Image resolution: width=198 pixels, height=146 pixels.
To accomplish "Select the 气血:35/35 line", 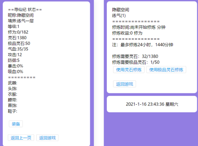I will (18, 49).
